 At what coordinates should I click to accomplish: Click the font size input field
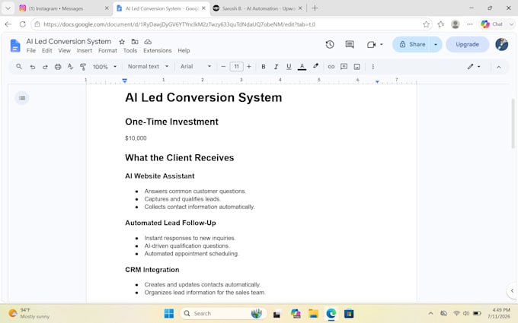[237, 67]
